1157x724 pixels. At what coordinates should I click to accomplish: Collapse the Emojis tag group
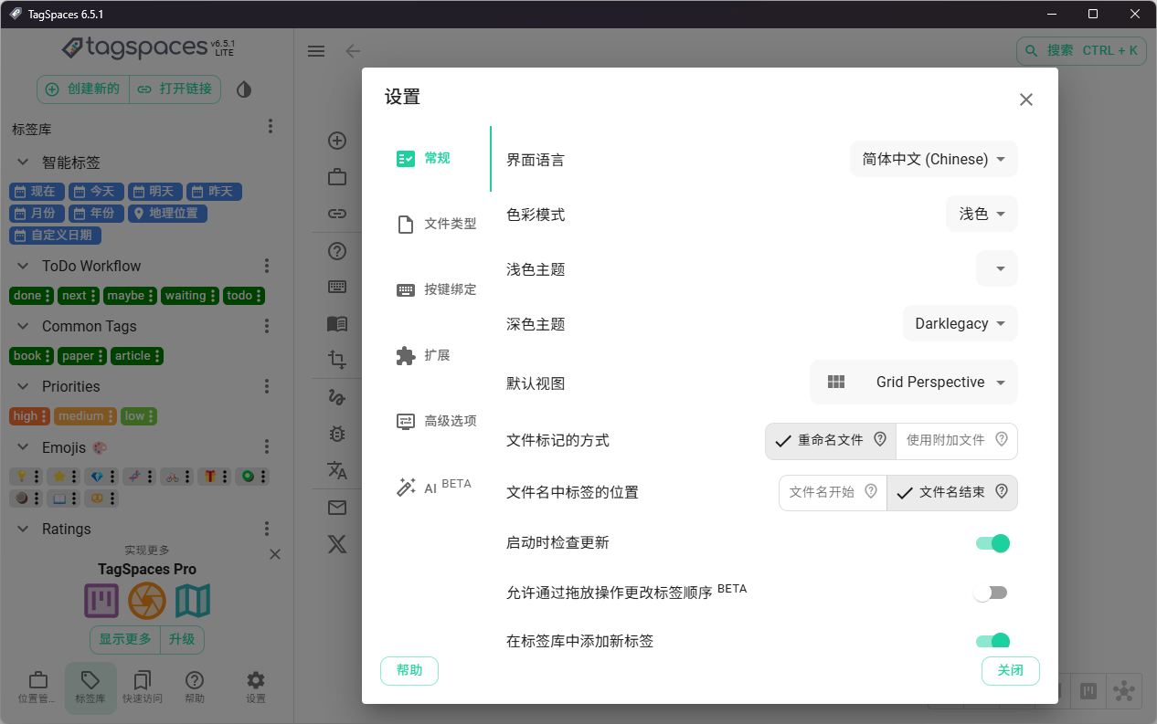pos(23,446)
